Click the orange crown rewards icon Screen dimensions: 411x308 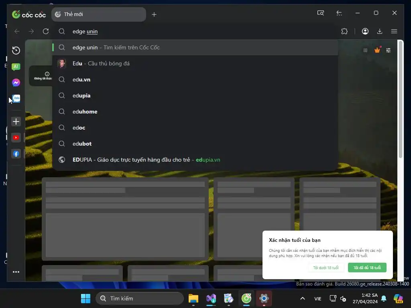point(377,50)
